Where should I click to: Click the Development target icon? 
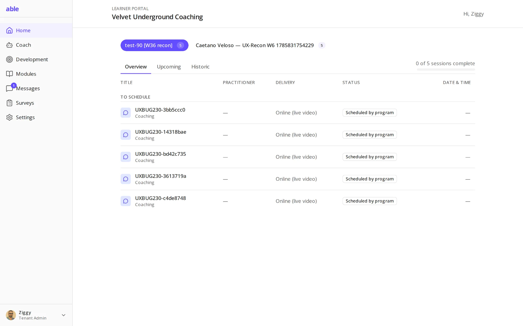pyautogui.click(x=9, y=59)
